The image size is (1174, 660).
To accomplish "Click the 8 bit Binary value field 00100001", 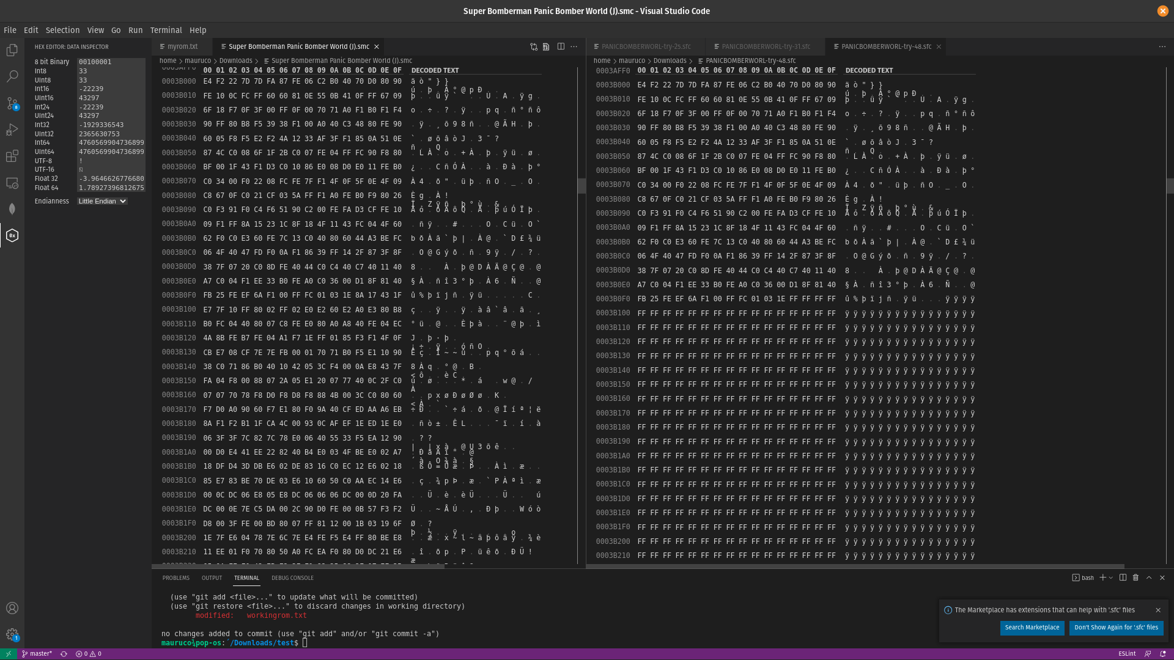I will 111,62.
